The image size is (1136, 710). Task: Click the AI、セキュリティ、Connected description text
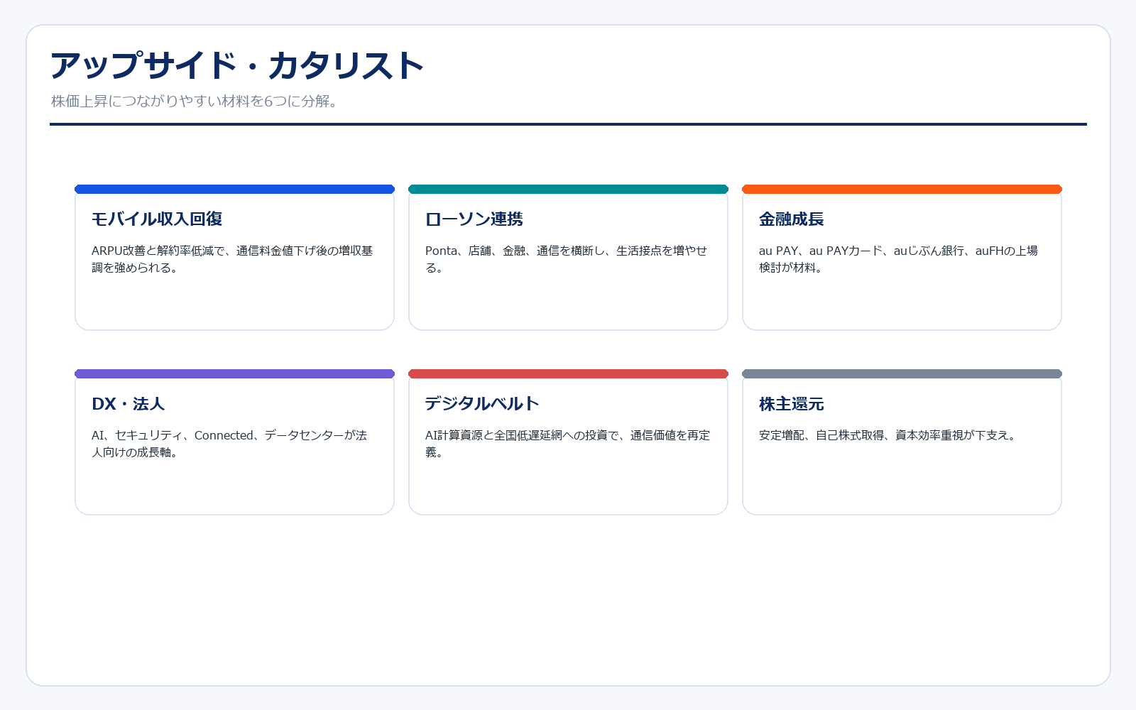pyautogui.click(x=229, y=444)
